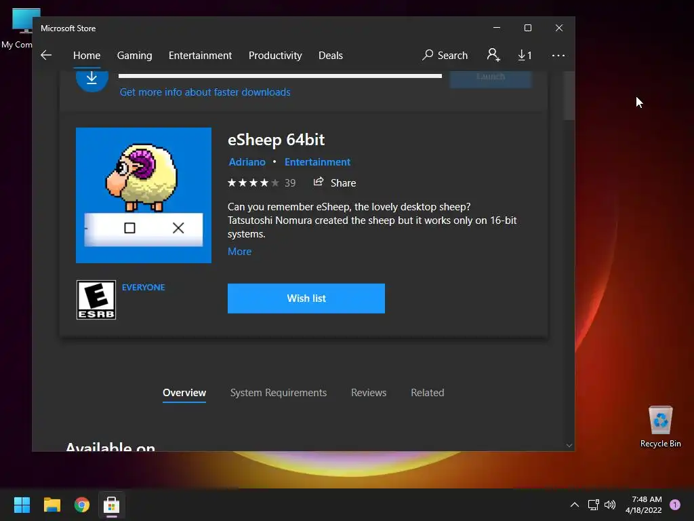Select the System Requirements tab
Viewport: 694px width, 521px height.
[x=279, y=393]
